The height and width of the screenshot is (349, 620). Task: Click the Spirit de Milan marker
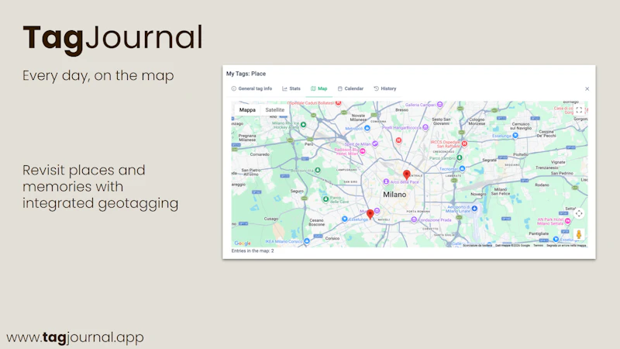coord(375,143)
